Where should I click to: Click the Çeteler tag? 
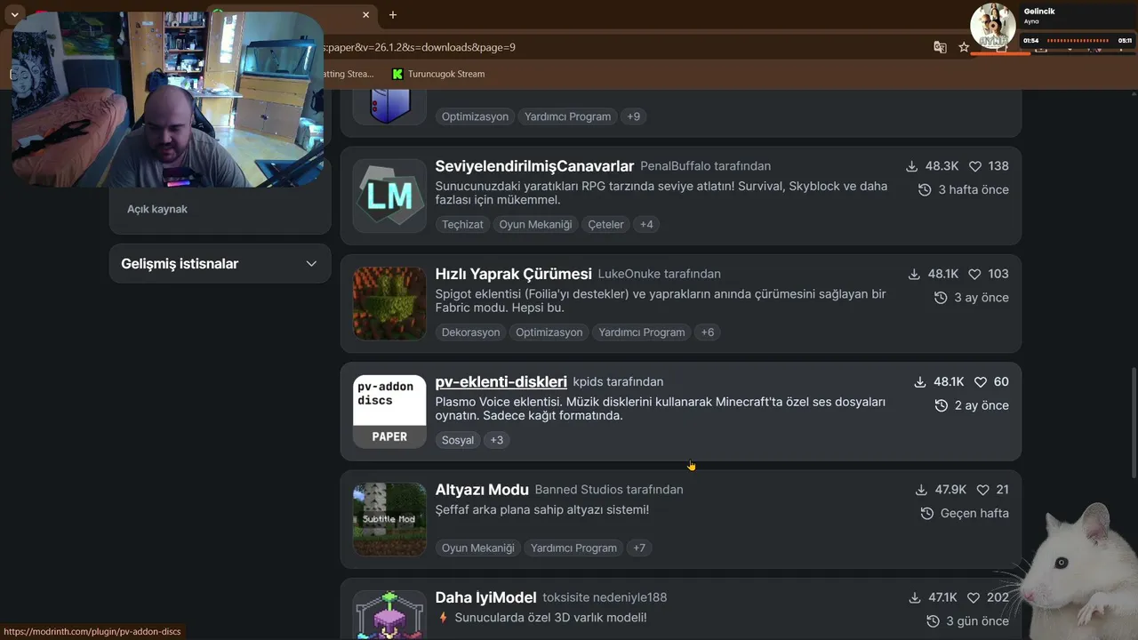pyautogui.click(x=605, y=224)
